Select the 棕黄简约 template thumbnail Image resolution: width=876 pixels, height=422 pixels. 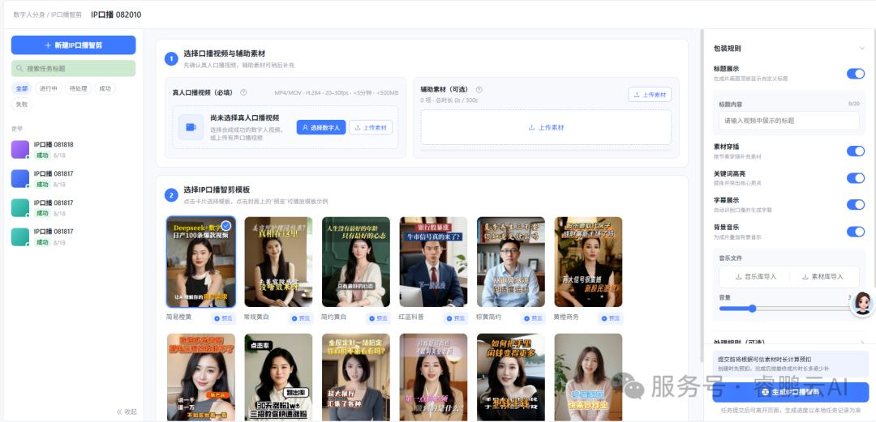511,262
